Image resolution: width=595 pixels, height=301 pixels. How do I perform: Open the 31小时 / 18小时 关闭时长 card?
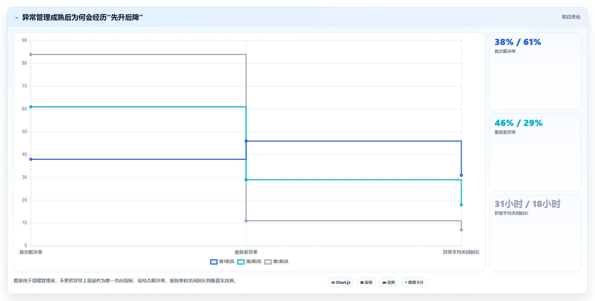point(535,233)
